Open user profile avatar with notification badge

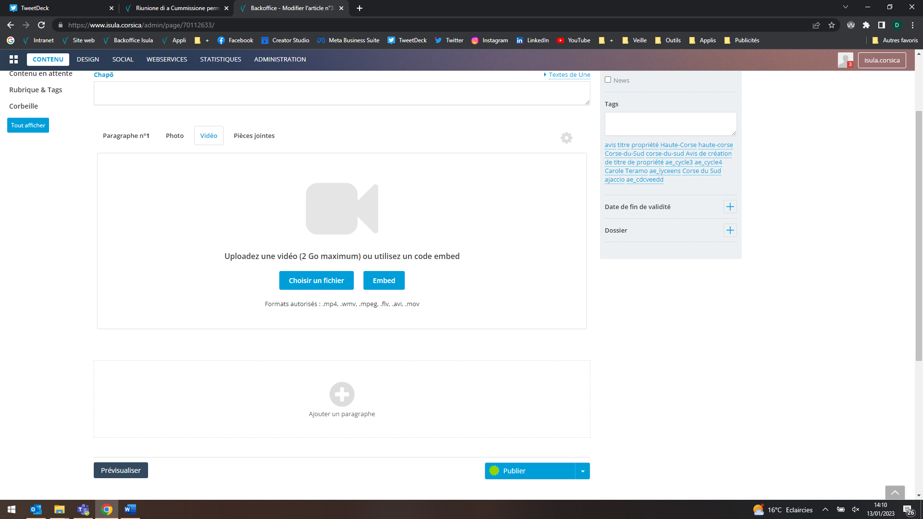[x=845, y=60]
